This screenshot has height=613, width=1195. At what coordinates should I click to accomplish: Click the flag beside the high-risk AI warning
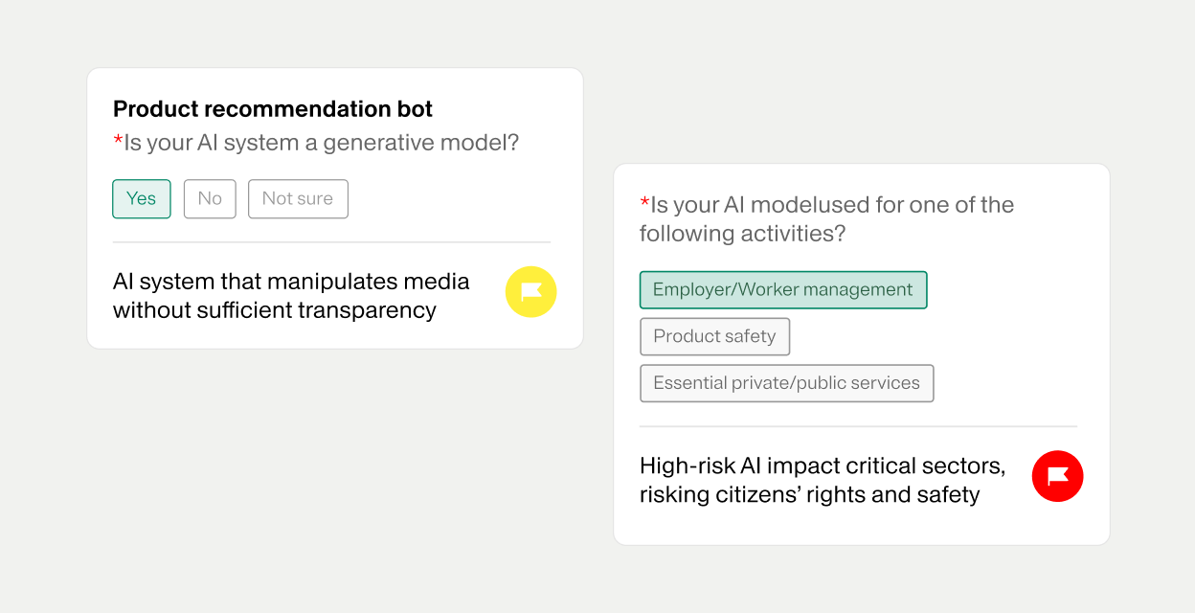pyautogui.click(x=1057, y=476)
